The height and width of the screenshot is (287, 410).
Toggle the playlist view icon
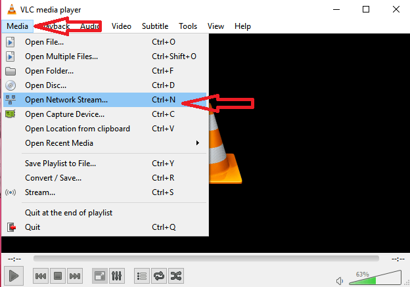coord(142,276)
